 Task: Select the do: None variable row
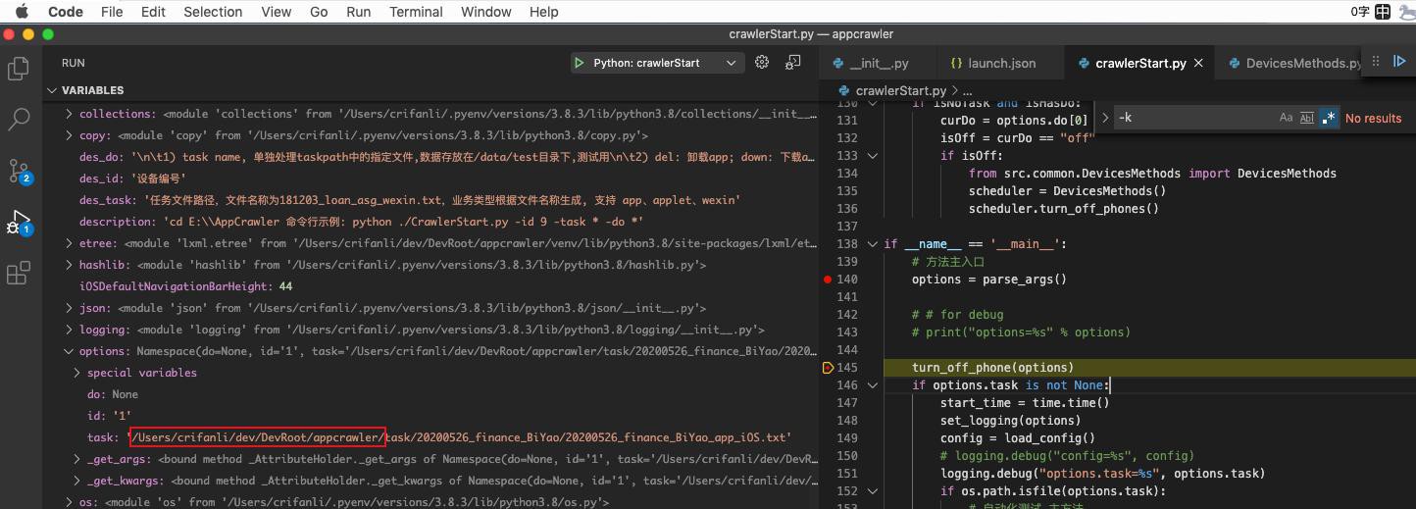(430, 394)
